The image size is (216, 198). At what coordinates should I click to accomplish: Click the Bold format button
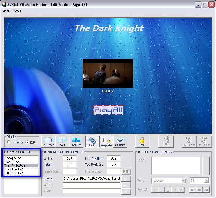[x=155, y=190]
